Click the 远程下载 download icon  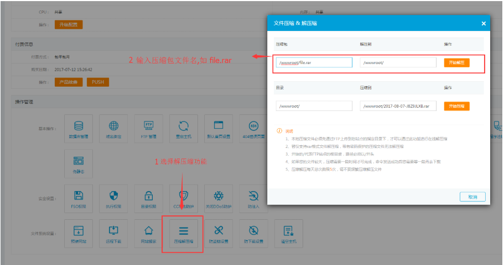(114, 233)
